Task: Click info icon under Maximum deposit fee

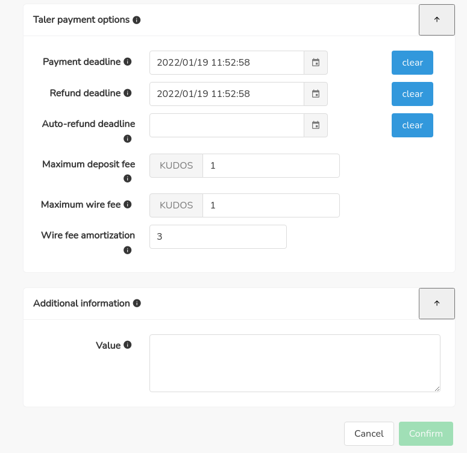Action: click(x=128, y=179)
